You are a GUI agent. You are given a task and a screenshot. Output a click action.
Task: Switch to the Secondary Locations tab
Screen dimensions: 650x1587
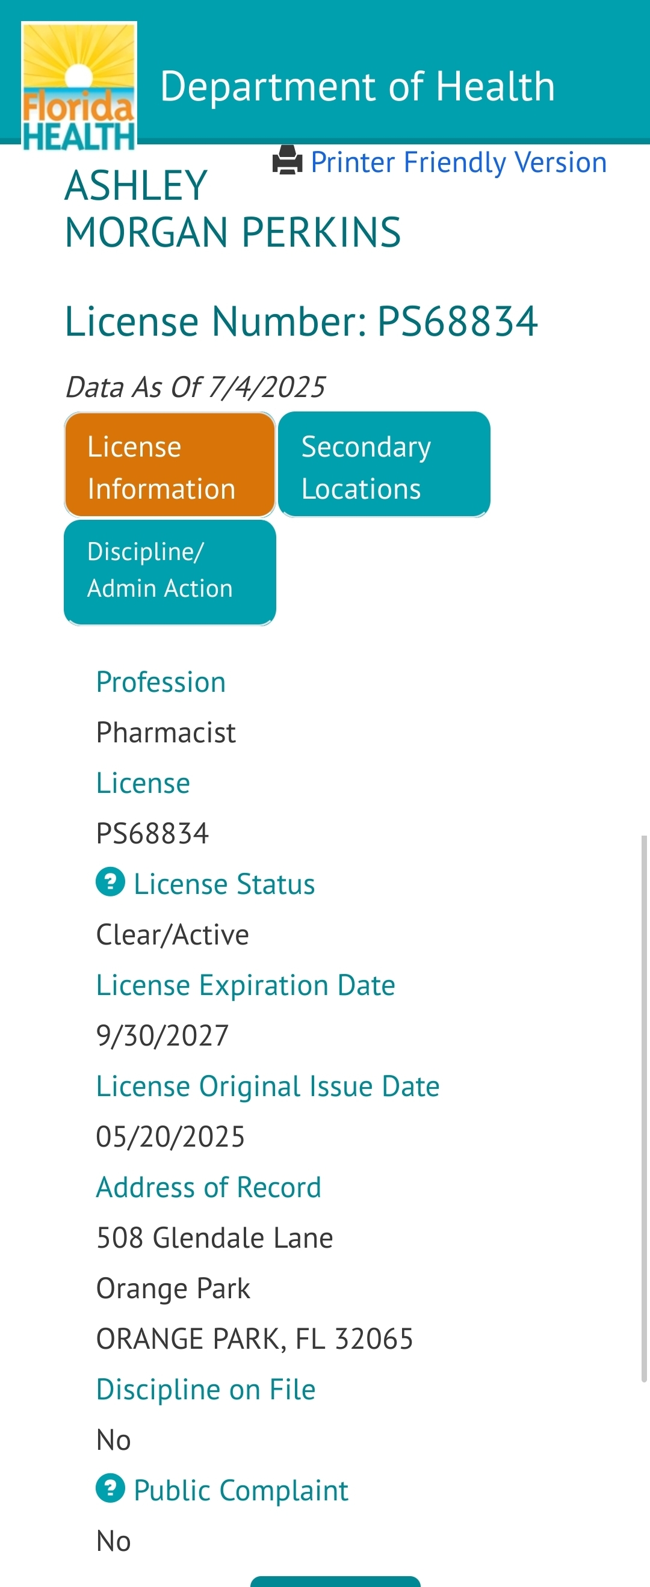point(384,464)
